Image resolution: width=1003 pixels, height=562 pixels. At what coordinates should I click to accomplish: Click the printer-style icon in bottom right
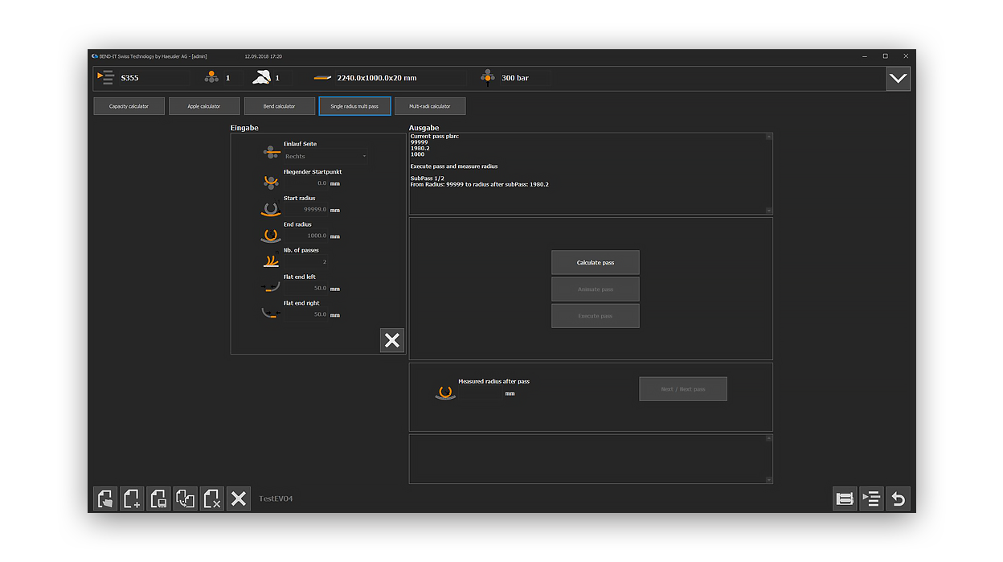tap(845, 498)
